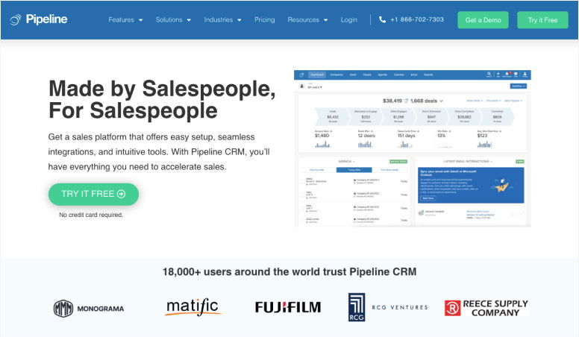579x337 pixels.
Task: Go to Login
Action: 349,20
